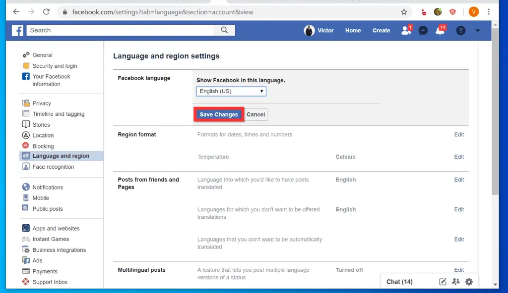Image resolution: width=508 pixels, height=293 pixels.
Task: Create a new group chat from Chat bar
Action: pos(455,282)
